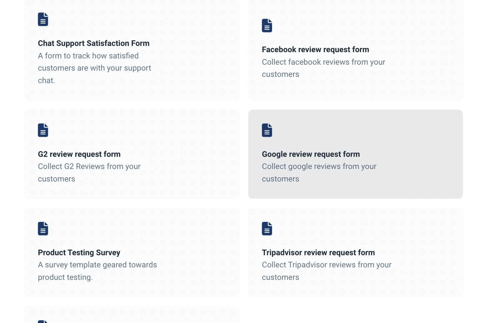Screen dimensions: 491x323
Task: Click the Chat Support Satisfaction Form document icon
Action: (x=43, y=19)
